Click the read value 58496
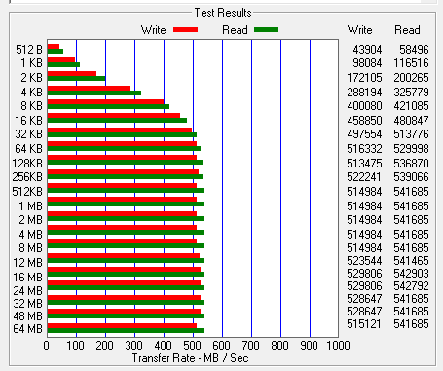Image resolution: width=443 pixels, height=371 pixels. pos(414,50)
